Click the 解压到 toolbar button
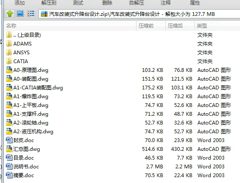Screen dimensions: 240x183 click(x=49, y=3)
